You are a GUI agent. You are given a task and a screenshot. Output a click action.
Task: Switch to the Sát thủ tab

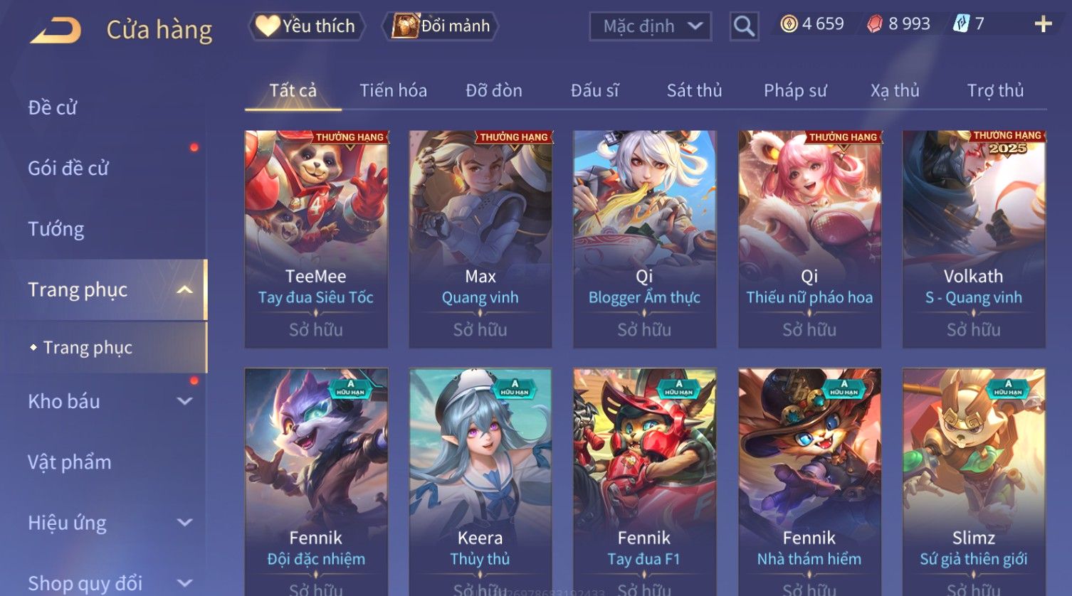694,91
